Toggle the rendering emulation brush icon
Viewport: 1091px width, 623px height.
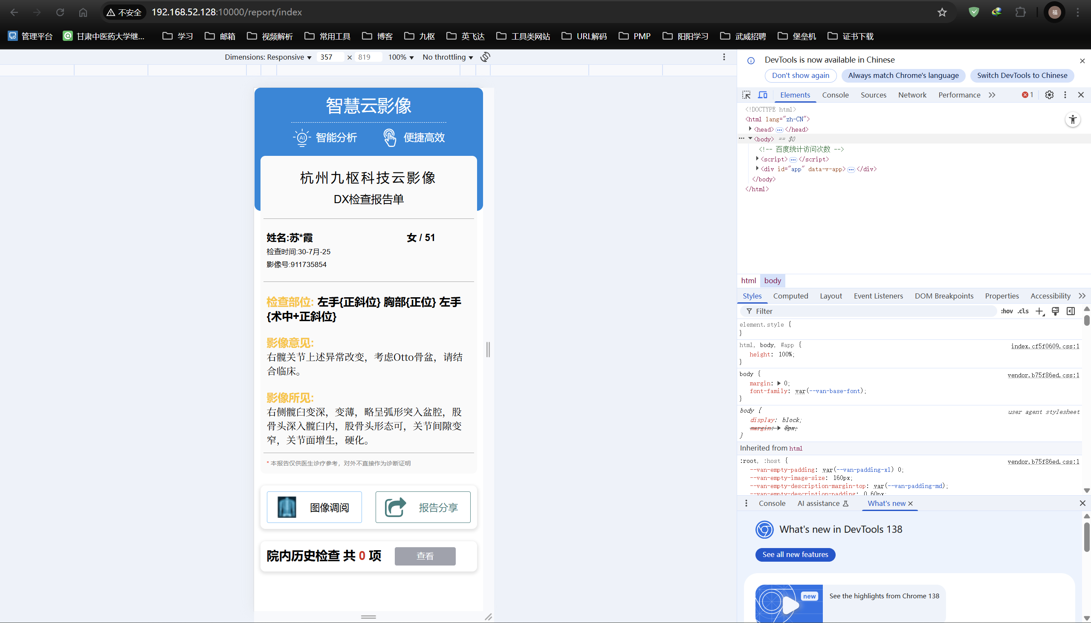1056,311
